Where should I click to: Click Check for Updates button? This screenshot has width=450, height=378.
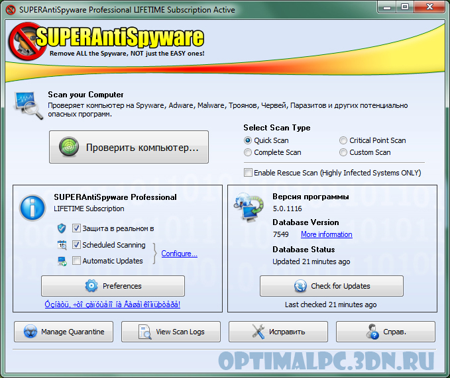coord(331,286)
